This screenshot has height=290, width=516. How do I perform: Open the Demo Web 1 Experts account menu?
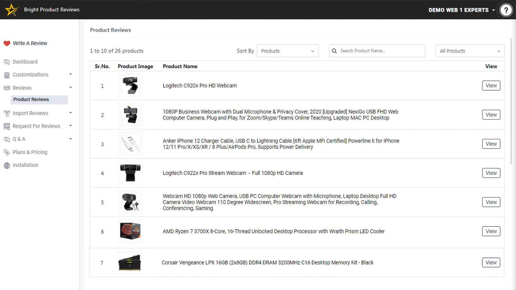(461, 10)
